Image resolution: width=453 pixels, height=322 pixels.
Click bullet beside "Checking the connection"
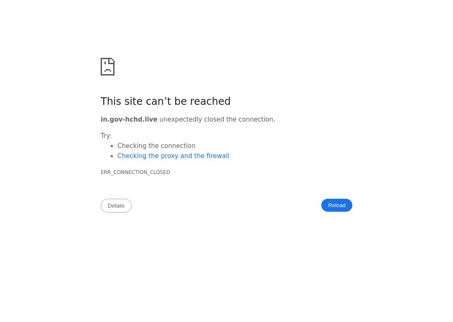[112, 146]
